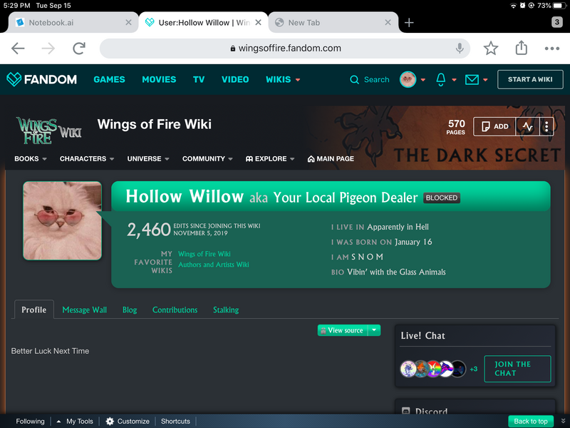Tap the microphone in address bar
This screenshot has height=428, width=570.
(460, 48)
